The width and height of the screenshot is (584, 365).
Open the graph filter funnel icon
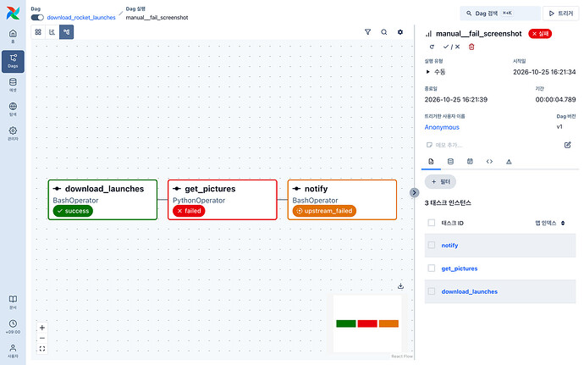(x=367, y=32)
